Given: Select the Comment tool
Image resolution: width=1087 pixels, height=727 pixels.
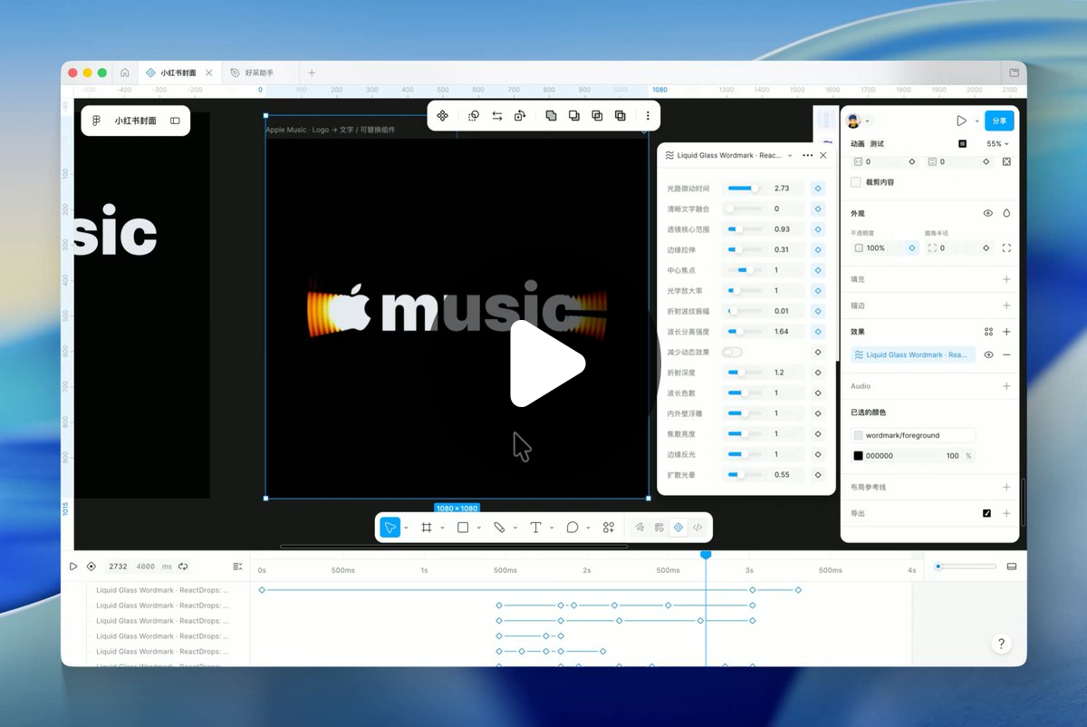Looking at the screenshot, I should (x=572, y=528).
